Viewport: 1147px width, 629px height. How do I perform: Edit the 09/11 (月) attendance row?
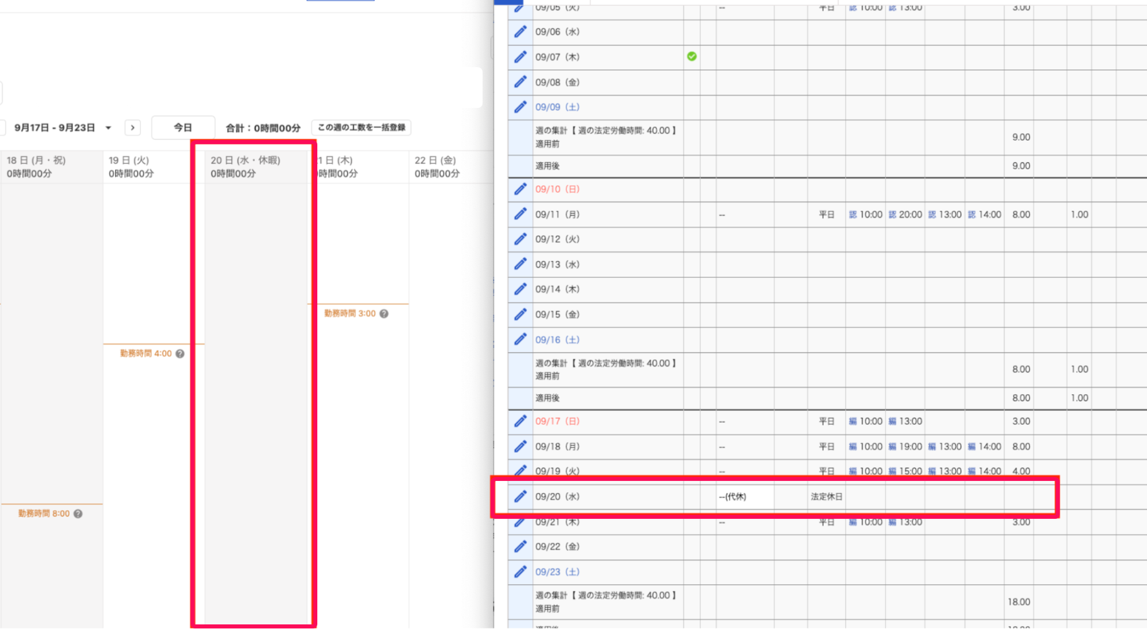(520, 214)
